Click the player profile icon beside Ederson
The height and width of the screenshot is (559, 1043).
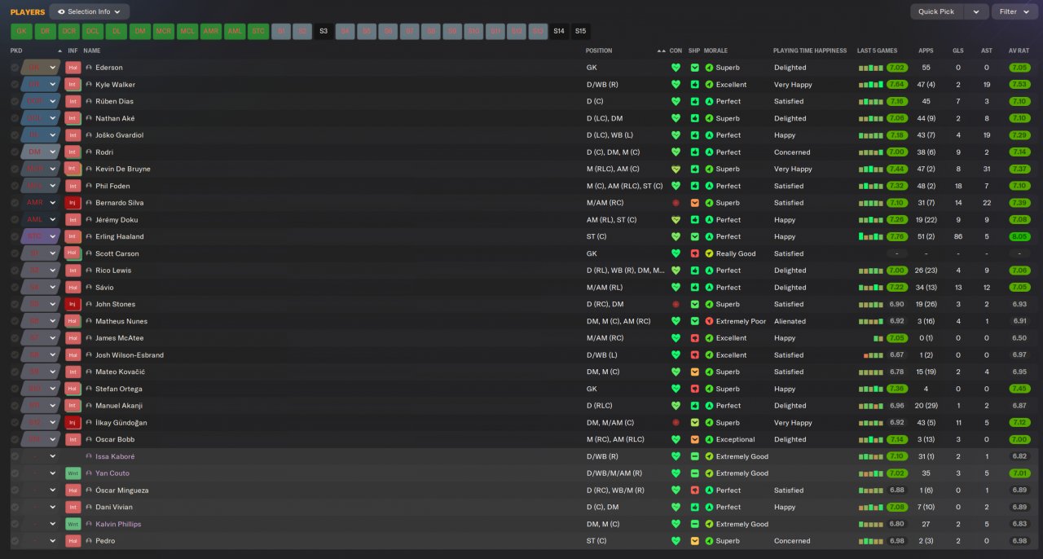click(89, 68)
